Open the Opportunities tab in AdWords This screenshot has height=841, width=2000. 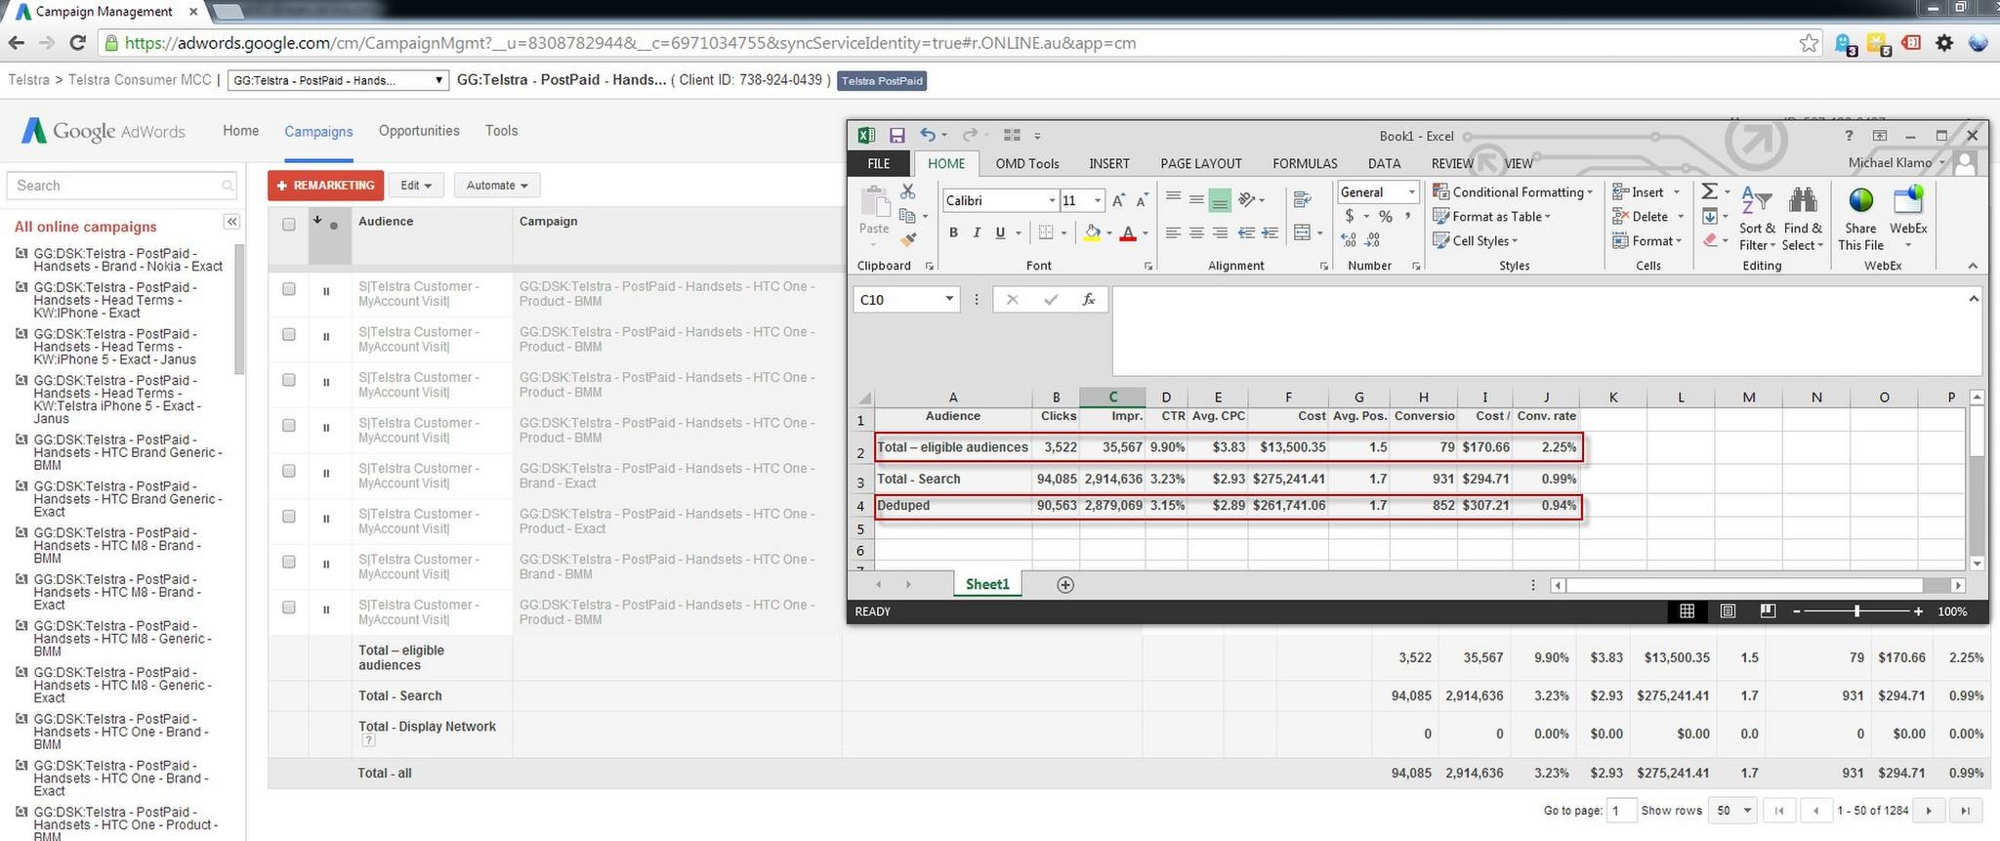pos(419,131)
